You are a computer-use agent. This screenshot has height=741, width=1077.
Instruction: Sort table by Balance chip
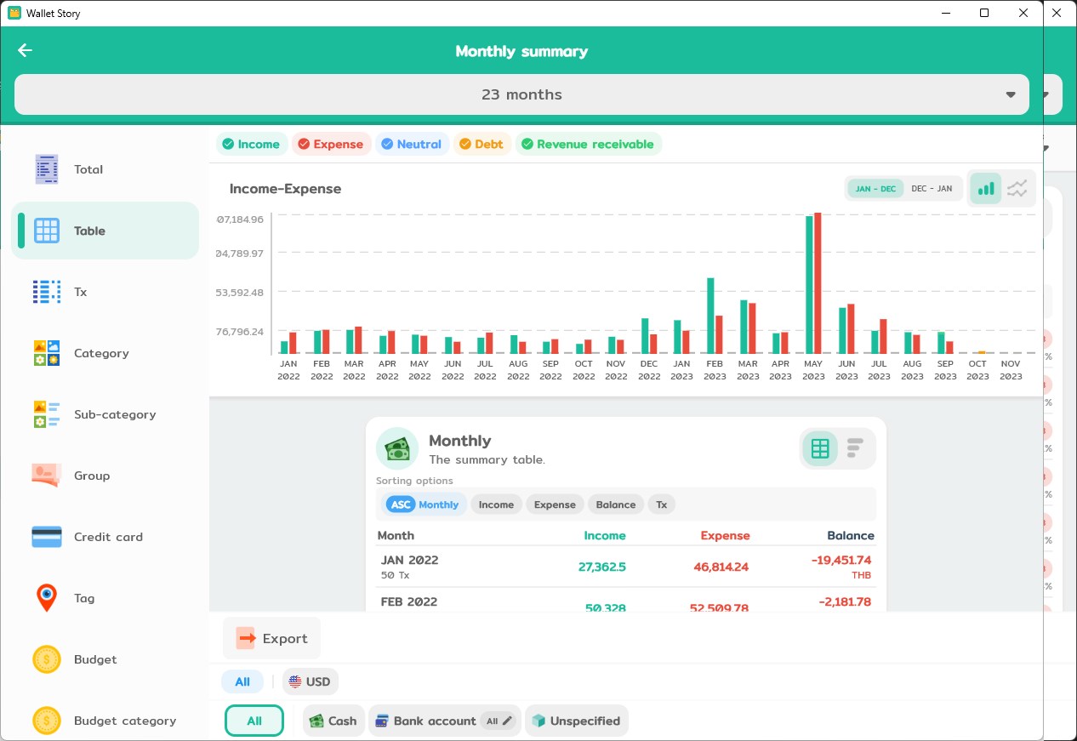(616, 504)
